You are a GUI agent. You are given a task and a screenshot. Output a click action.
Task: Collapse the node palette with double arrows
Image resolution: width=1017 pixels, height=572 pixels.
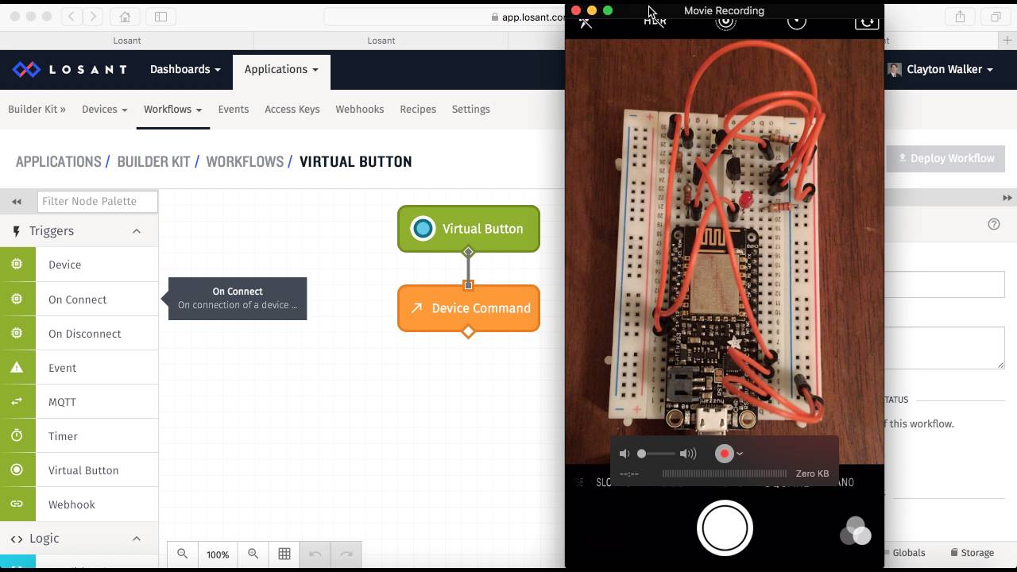[17, 201]
